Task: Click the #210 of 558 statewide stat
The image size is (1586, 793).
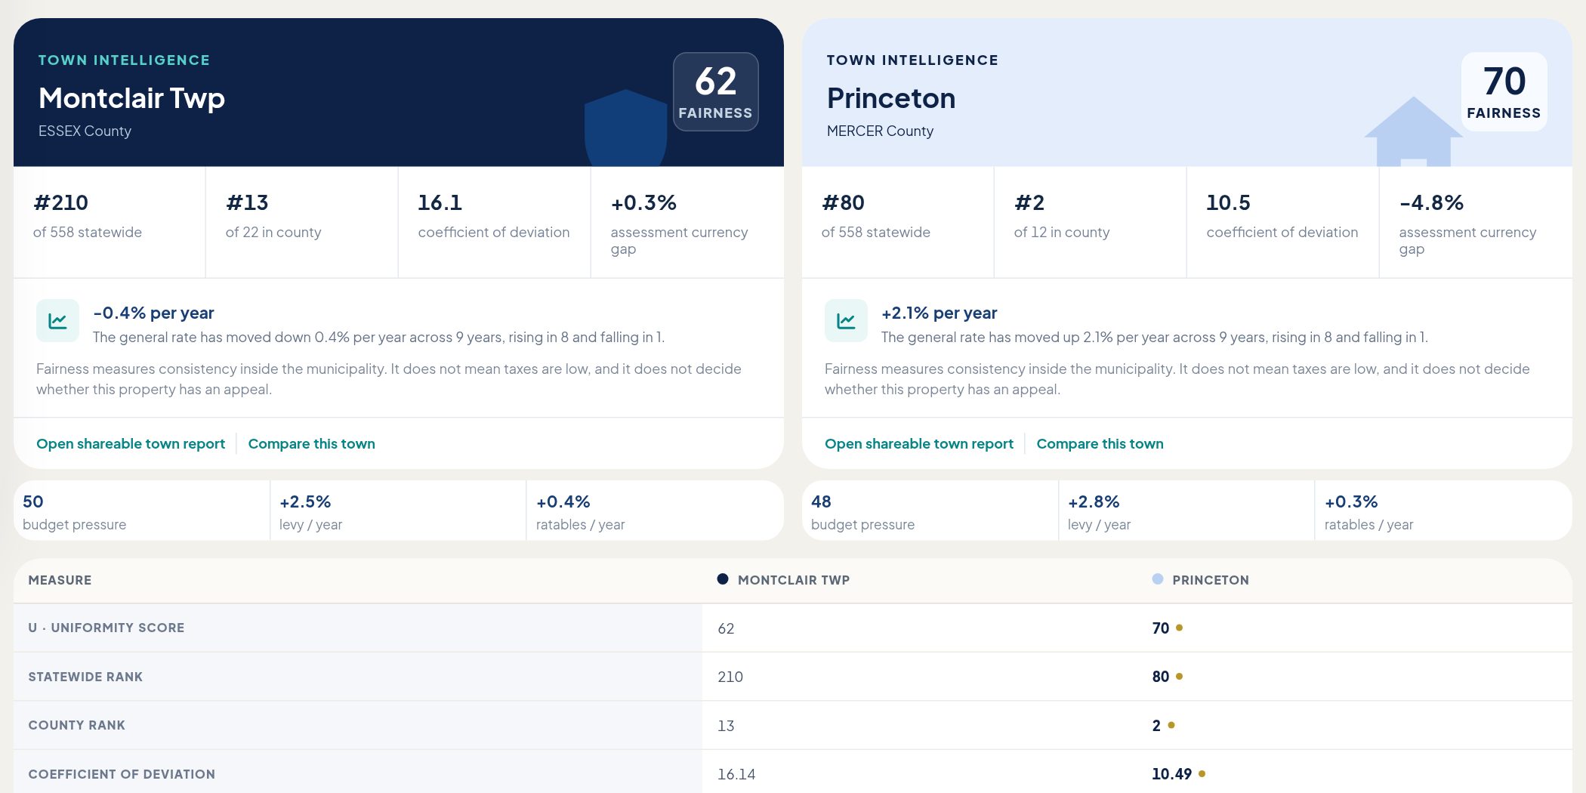Action: click(110, 222)
